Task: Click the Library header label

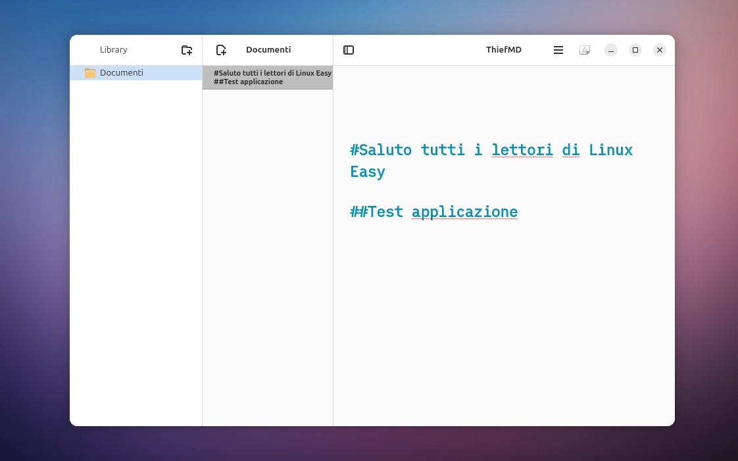Action: (x=114, y=50)
